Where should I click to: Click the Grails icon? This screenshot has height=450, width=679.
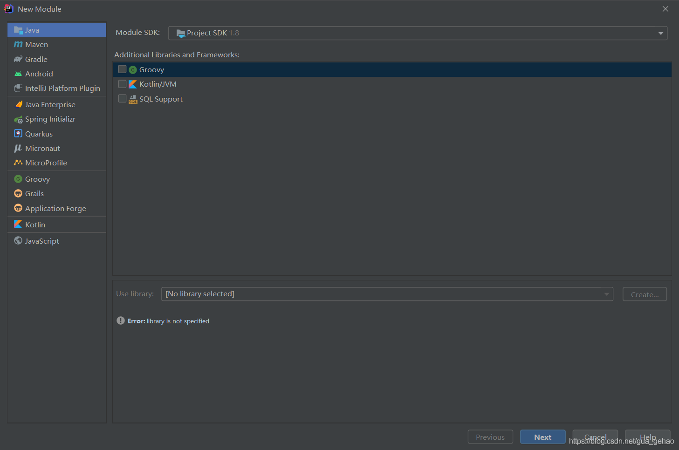pos(18,193)
